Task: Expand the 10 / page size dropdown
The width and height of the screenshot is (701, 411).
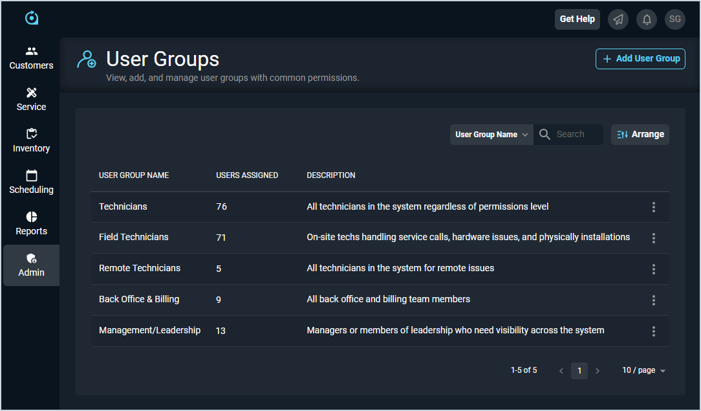Action: pos(643,371)
